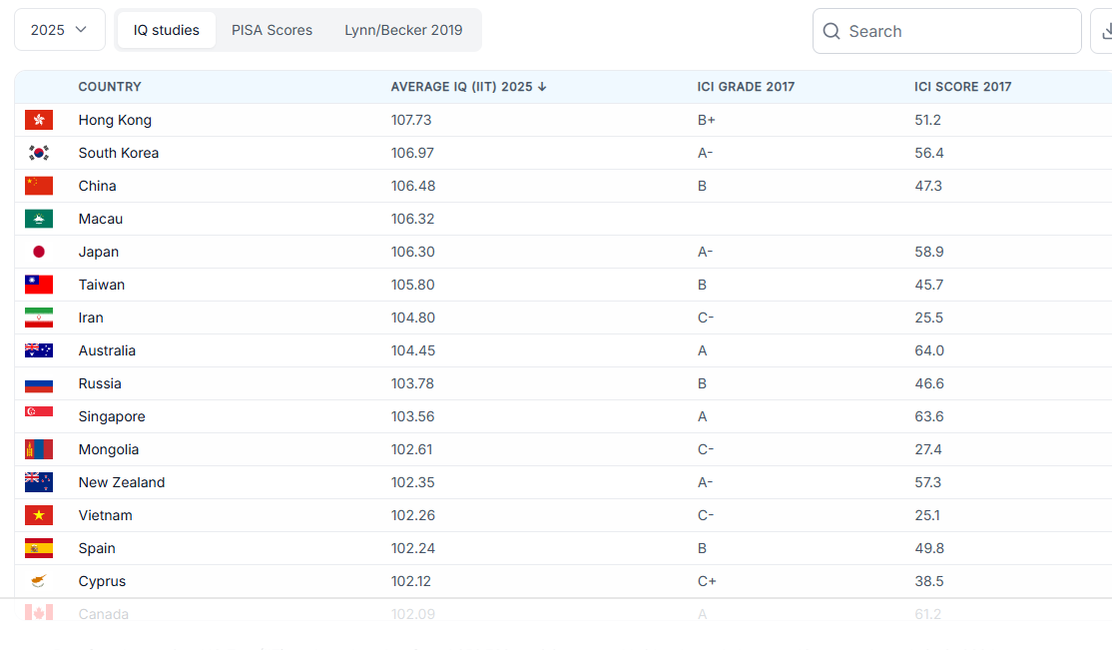Click the country name Japan
Image resolution: width=1112 pixels, height=650 pixels.
click(99, 252)
